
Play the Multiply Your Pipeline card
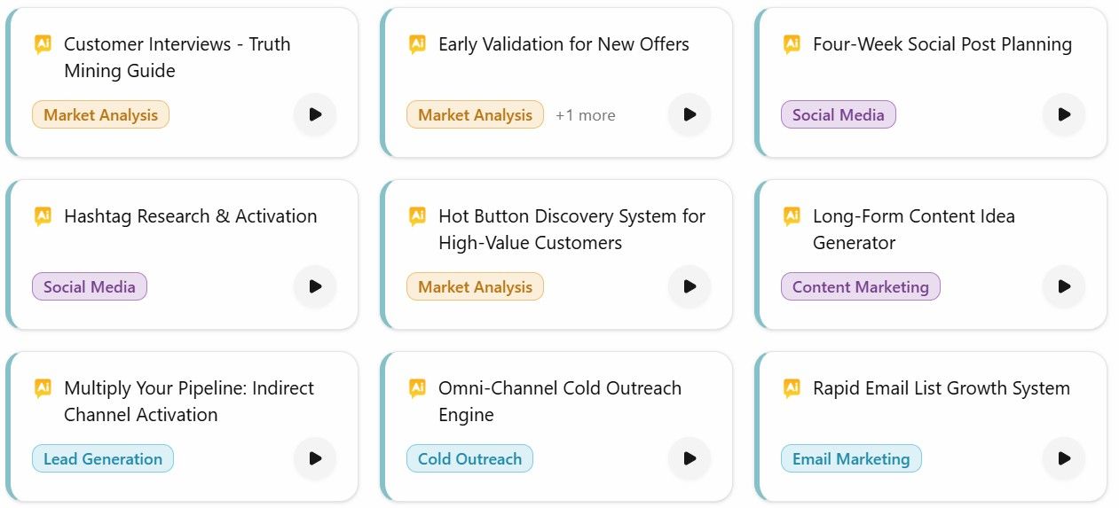click(315, 458)
